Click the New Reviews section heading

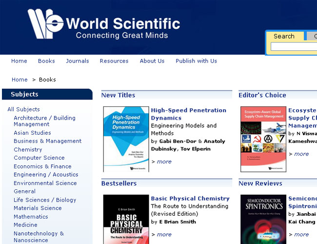(260, 183)
